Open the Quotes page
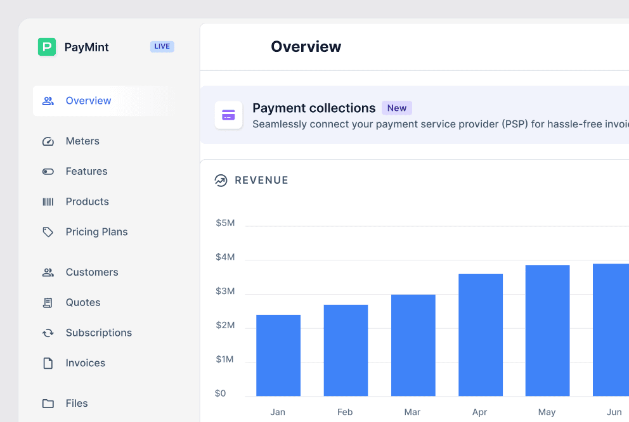629x422 pixels. [83, 303]
